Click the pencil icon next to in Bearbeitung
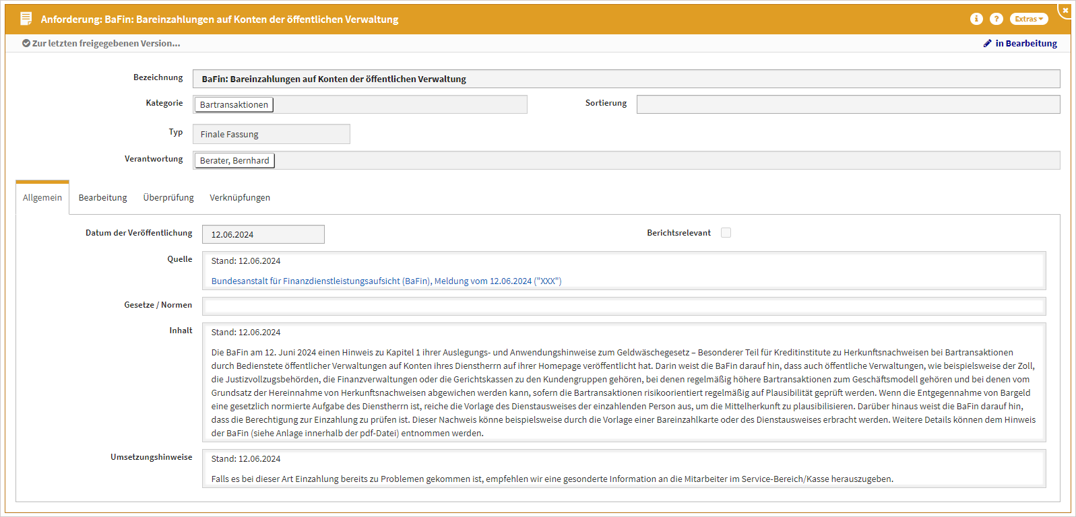 987,43
